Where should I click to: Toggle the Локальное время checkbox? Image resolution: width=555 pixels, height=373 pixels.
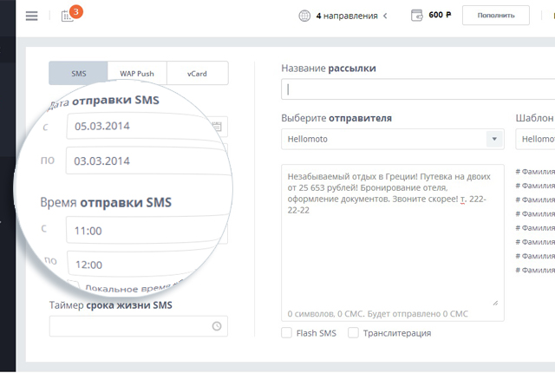(x=74, y=285)
